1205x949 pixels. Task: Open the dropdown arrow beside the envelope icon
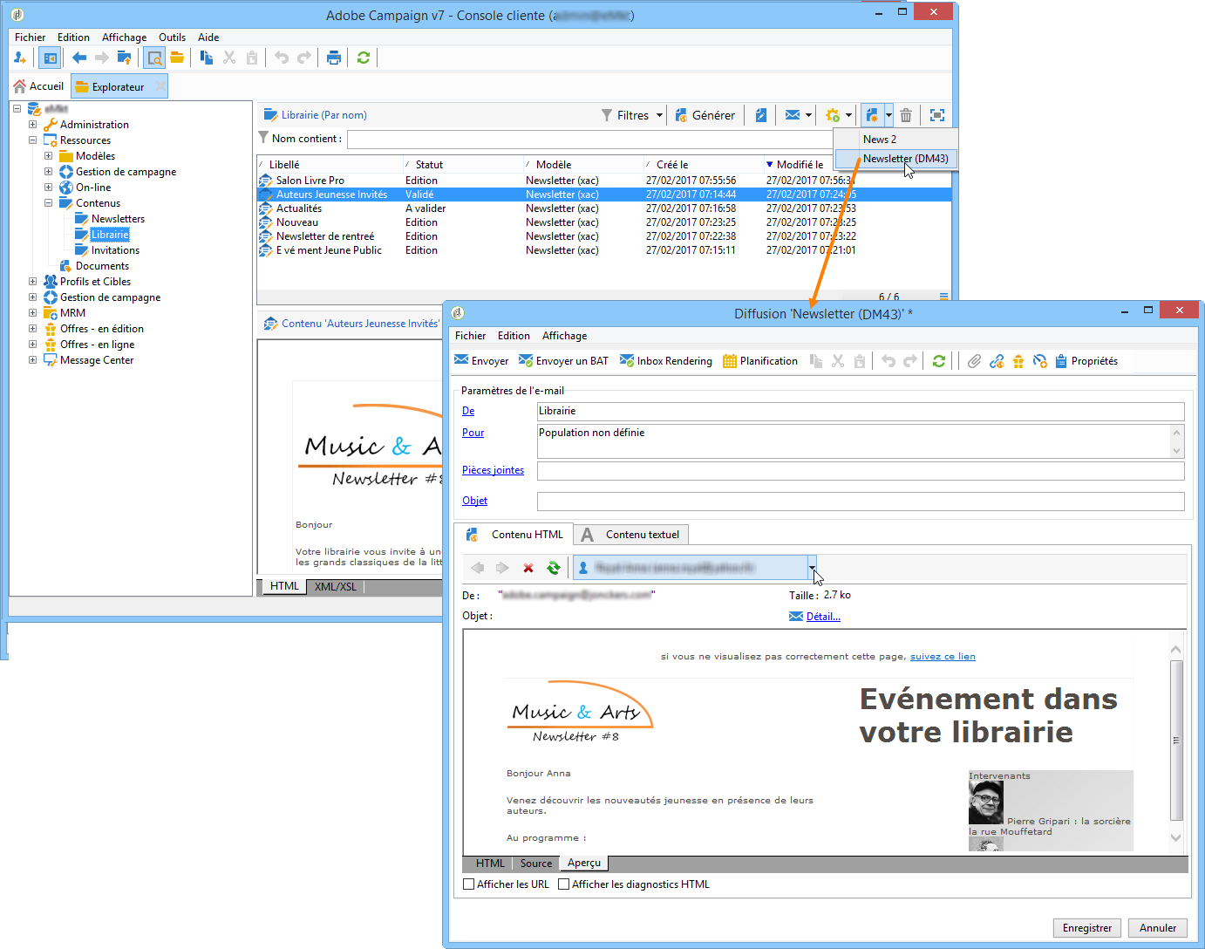click(808, 115)
